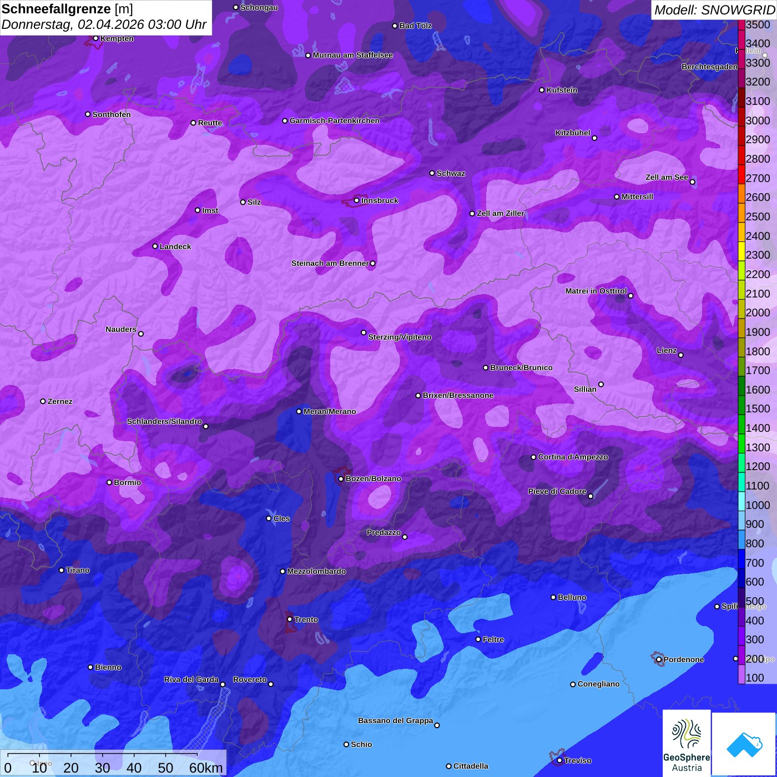Click the yellow 2300 legend color swatch
The image size is (777, 777).
tap(741, 251)
